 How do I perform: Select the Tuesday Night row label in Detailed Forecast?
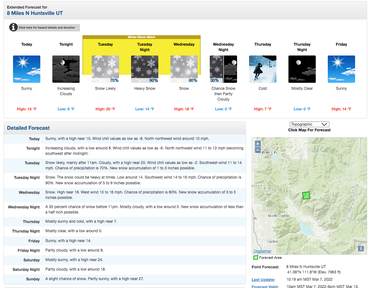27,178
